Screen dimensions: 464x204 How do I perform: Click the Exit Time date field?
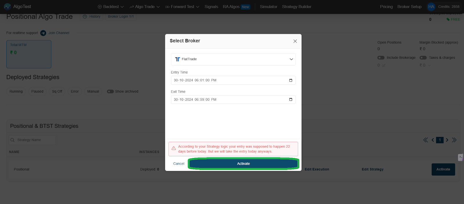click(233, 100)
